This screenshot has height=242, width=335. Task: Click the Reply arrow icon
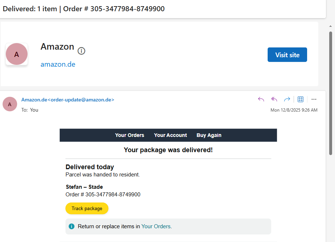[x=261, y=99]
